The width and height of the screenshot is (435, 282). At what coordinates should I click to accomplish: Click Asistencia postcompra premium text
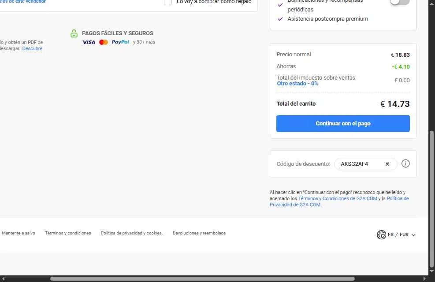coord(327,19)
